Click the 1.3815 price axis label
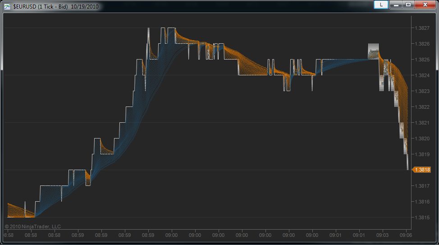Screen dimensions: 439x245 422,217
